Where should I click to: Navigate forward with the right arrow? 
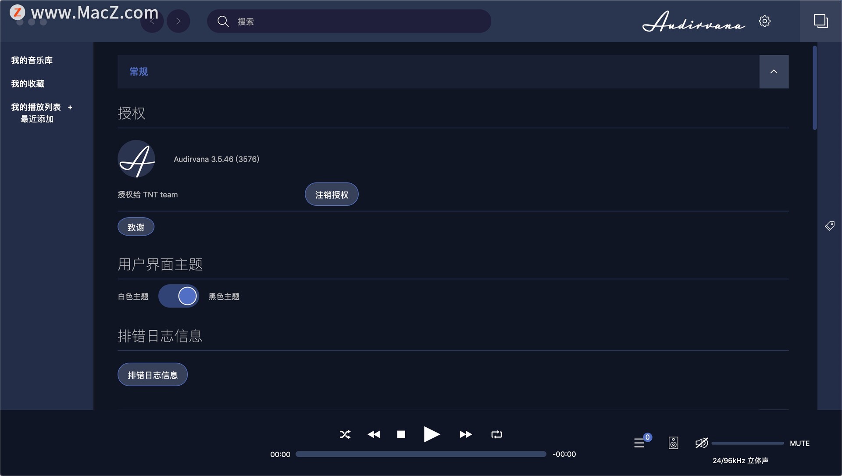[x=178, y=21]
